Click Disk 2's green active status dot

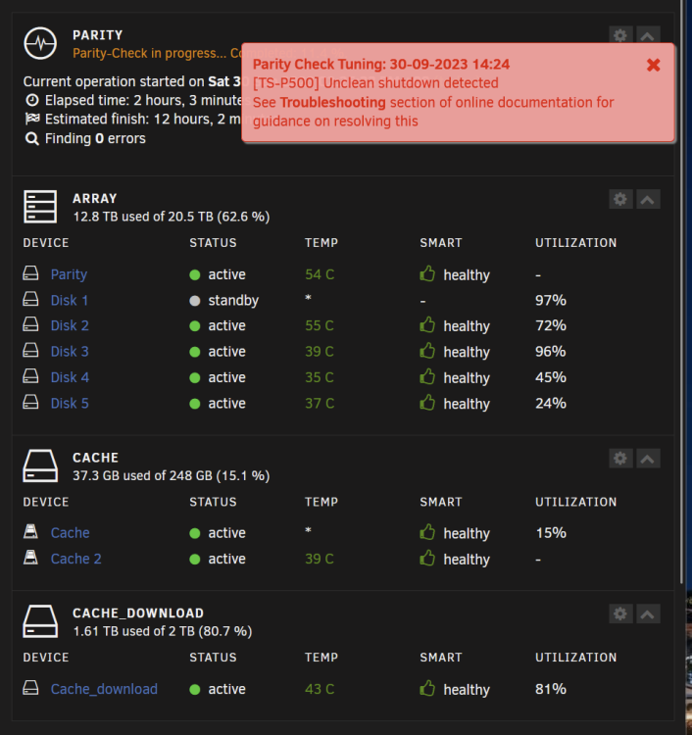195,325
